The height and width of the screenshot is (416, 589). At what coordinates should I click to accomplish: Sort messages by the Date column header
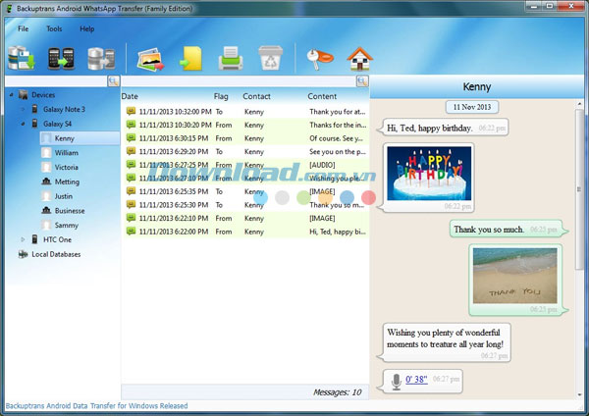pyautogui.click(x=131, y=96)
